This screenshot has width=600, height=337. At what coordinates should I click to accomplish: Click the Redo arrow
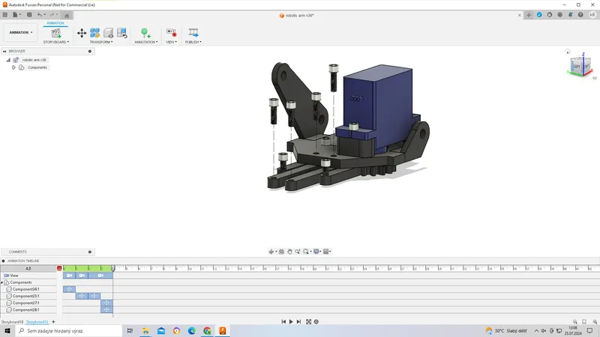[52, 15]
